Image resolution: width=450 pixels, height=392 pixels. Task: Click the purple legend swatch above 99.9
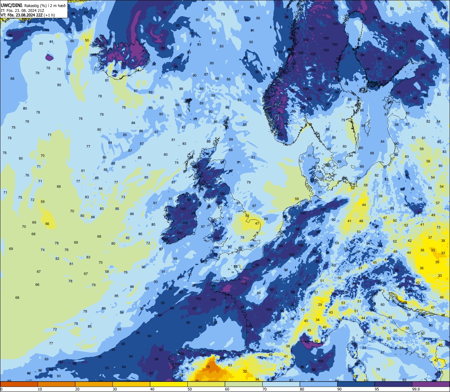coord(431,384)
